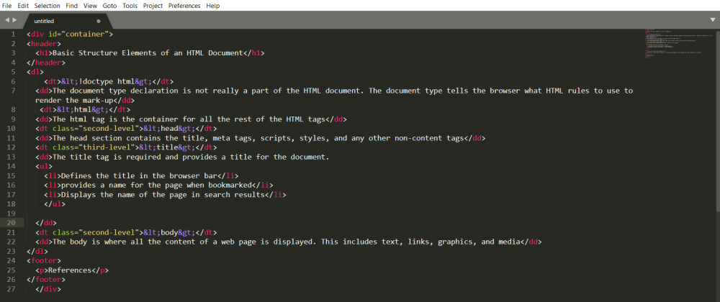720x302 pixels.
Task: Click the opening header tag on line 2
Action: pyautogui.click(x=44, y=44)
